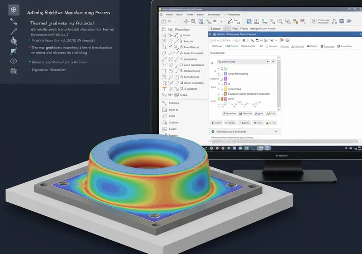Click the "Sgndid-ow" button under the tree
362x254 pixels.
coord(229,113)
